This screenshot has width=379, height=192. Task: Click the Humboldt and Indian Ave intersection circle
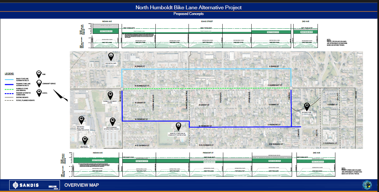(x=122, y=88)
